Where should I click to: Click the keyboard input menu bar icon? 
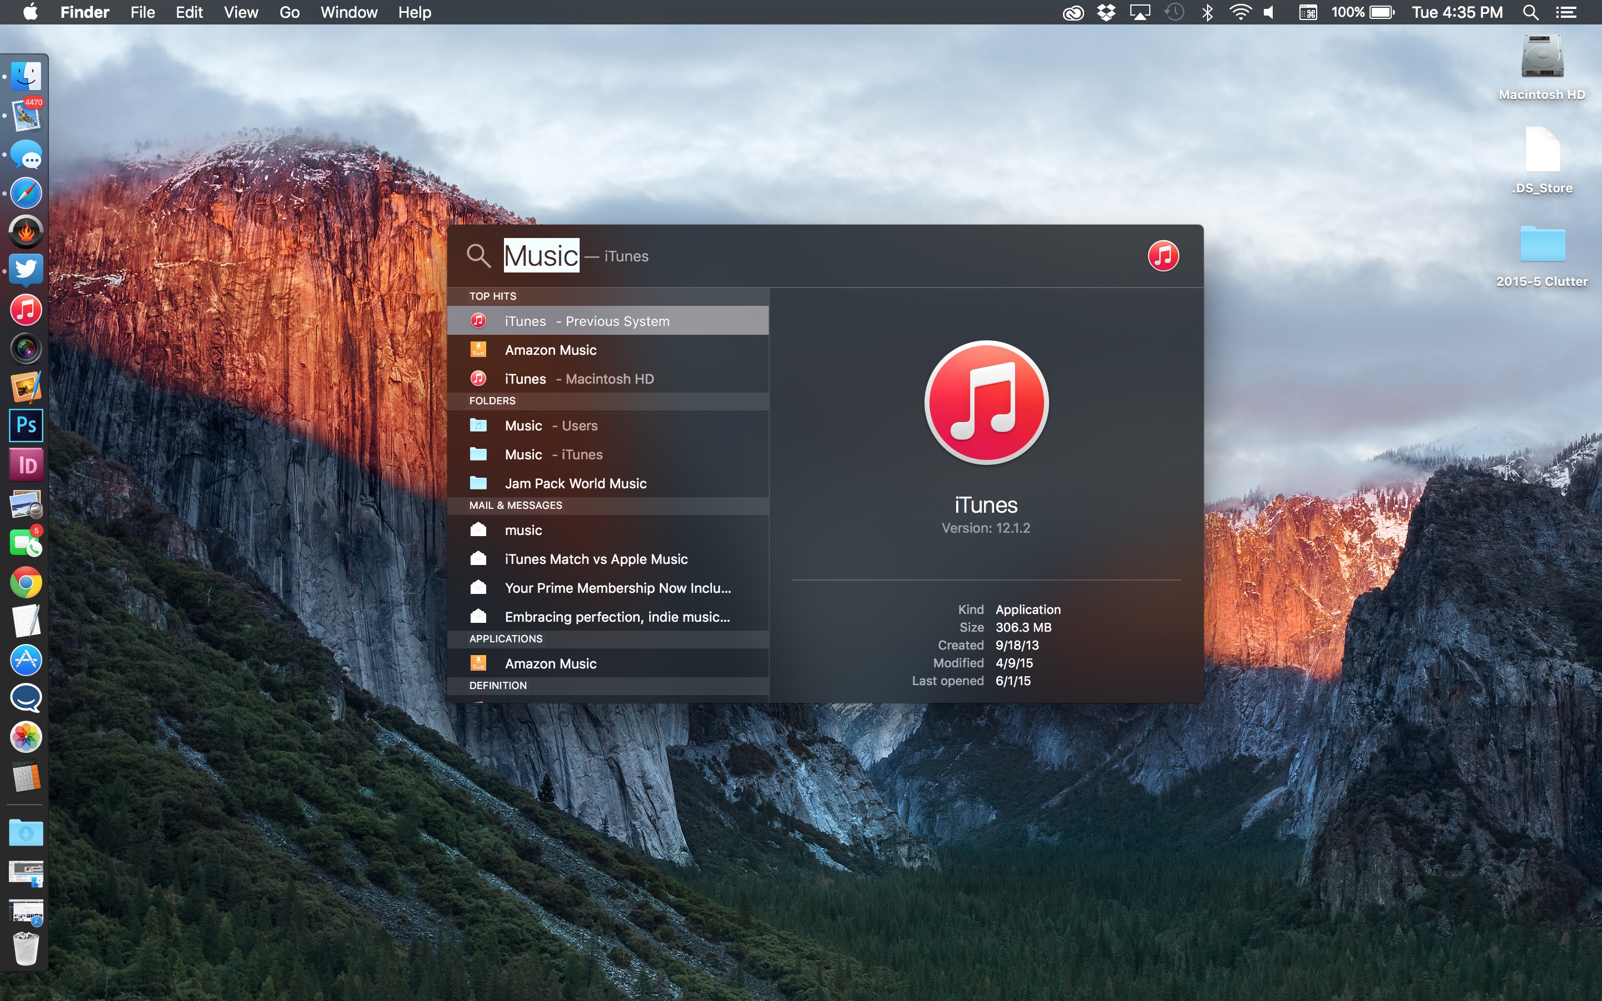(x=1307, y=13)
